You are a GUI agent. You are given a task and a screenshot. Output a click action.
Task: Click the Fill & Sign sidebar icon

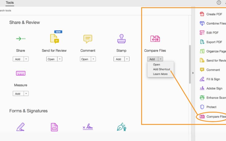pos(202,79)
